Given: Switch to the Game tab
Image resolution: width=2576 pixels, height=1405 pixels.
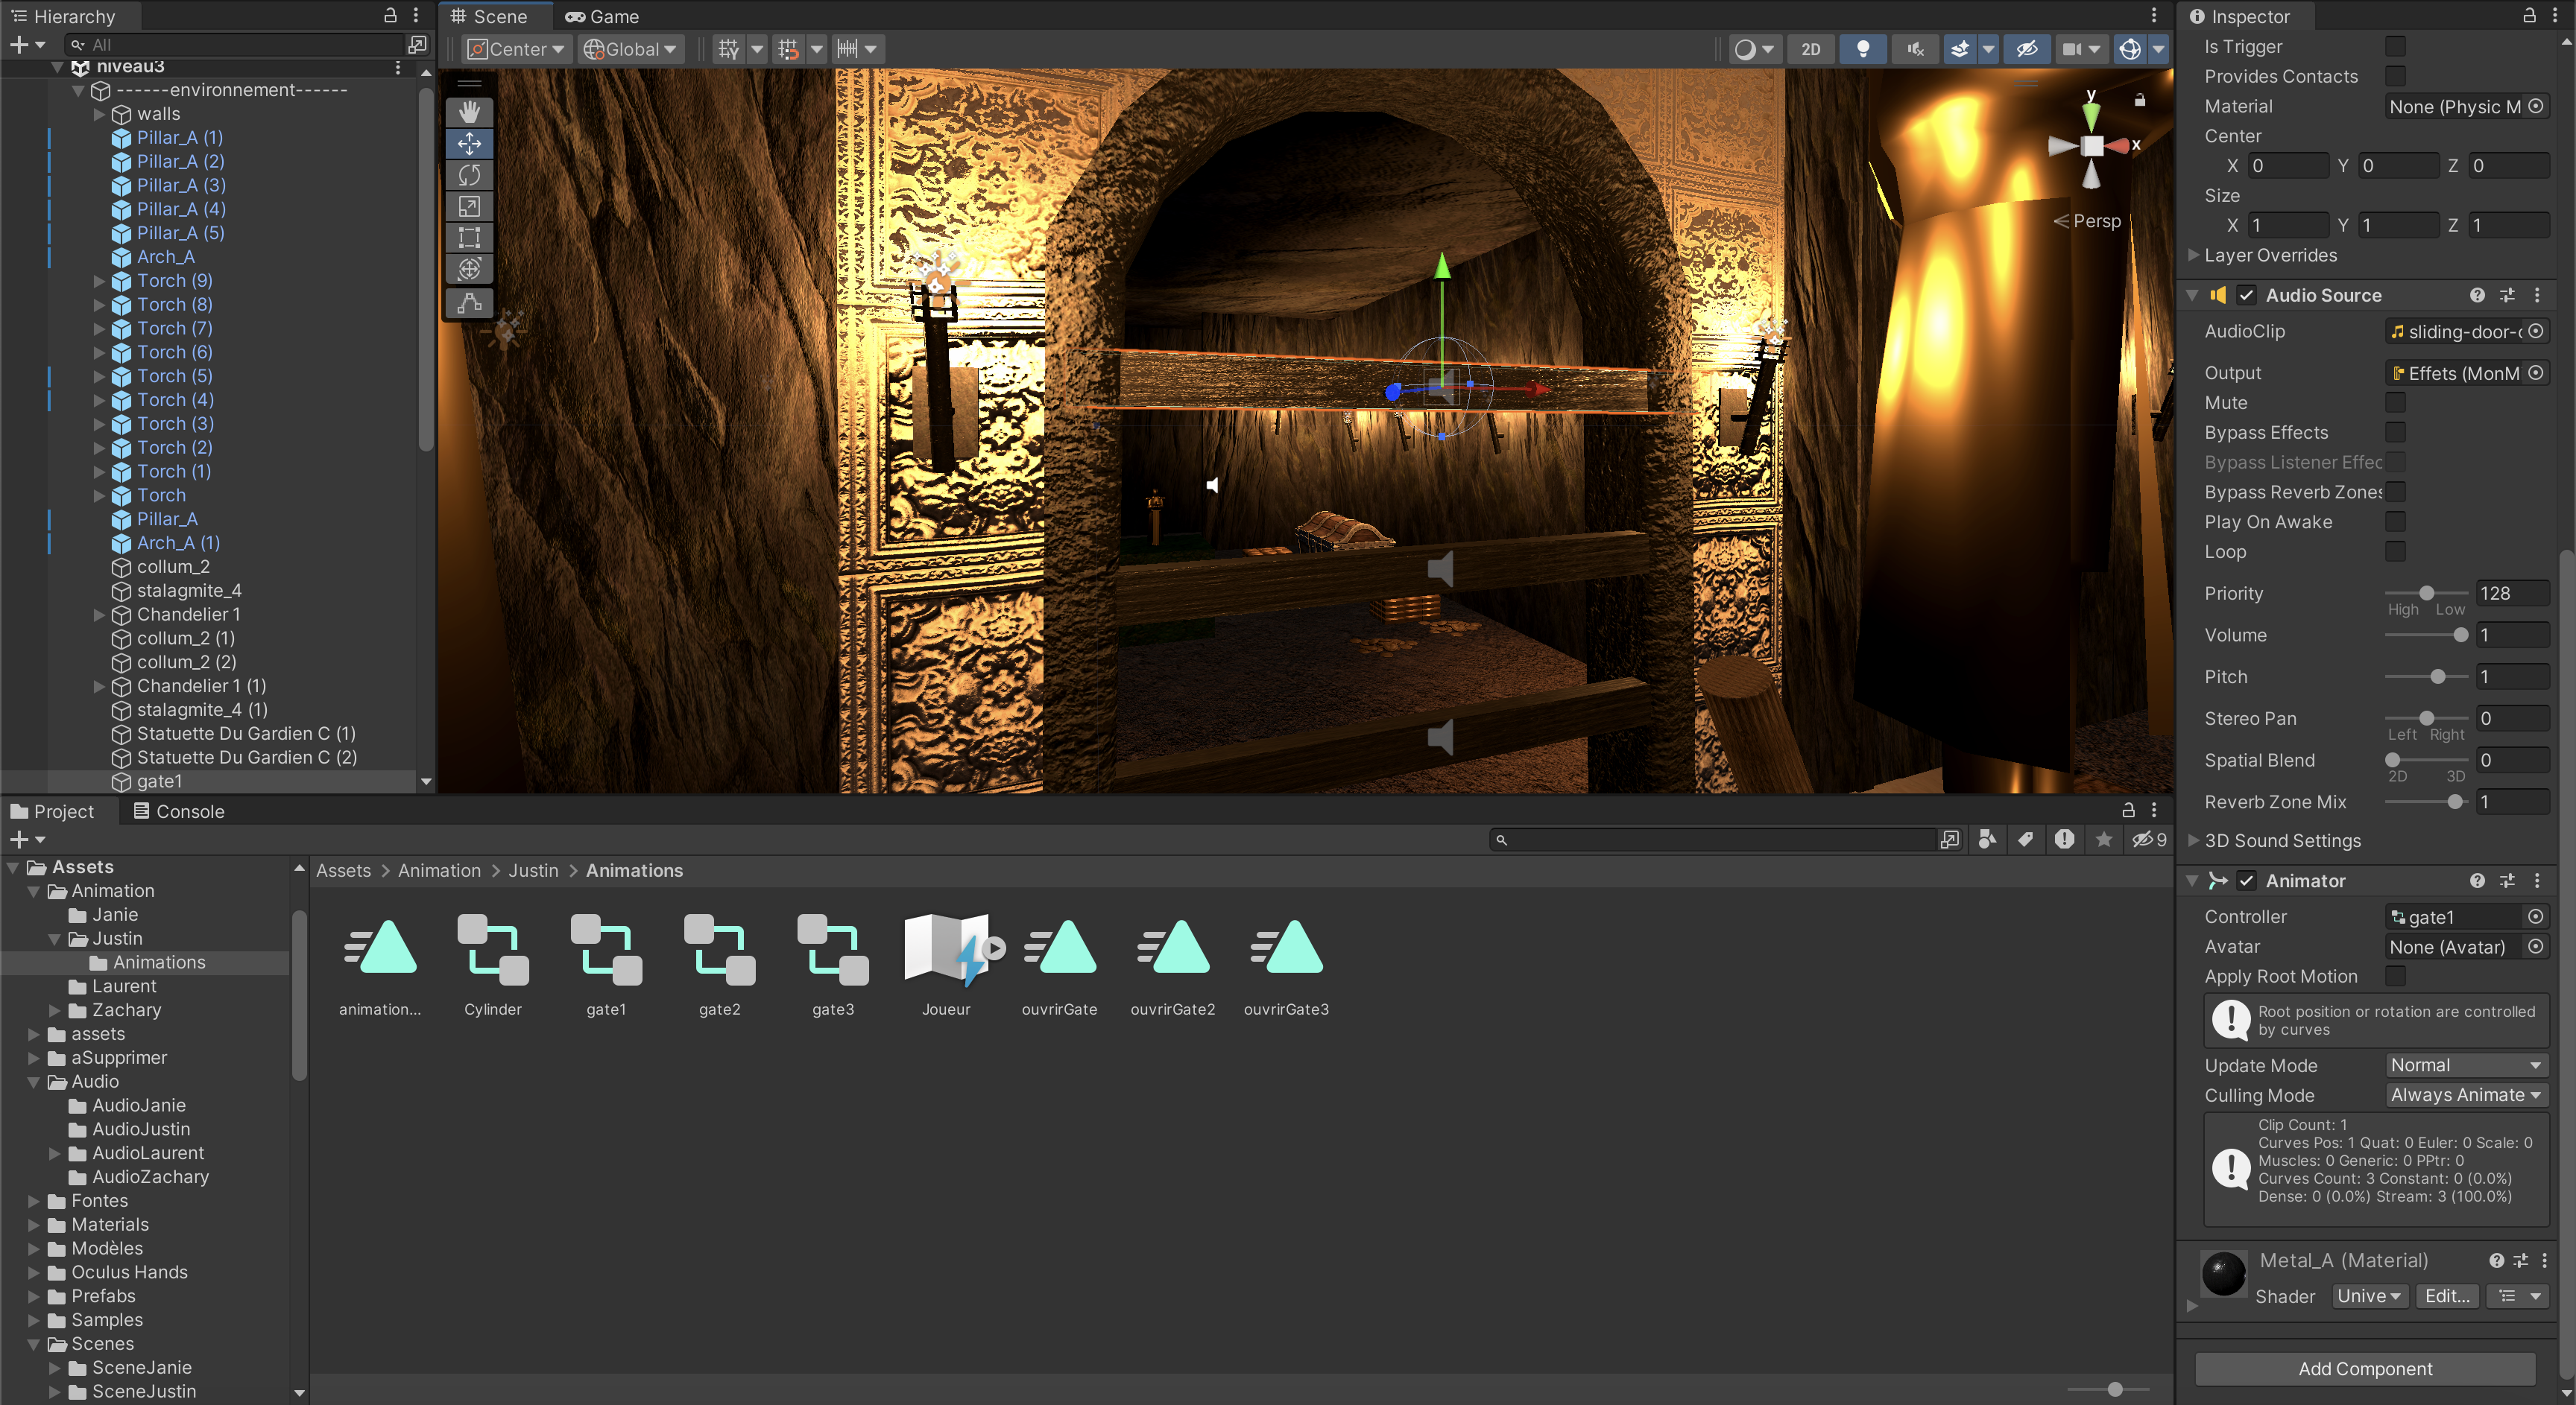Looking at the screenshot, I should [603, 16].
